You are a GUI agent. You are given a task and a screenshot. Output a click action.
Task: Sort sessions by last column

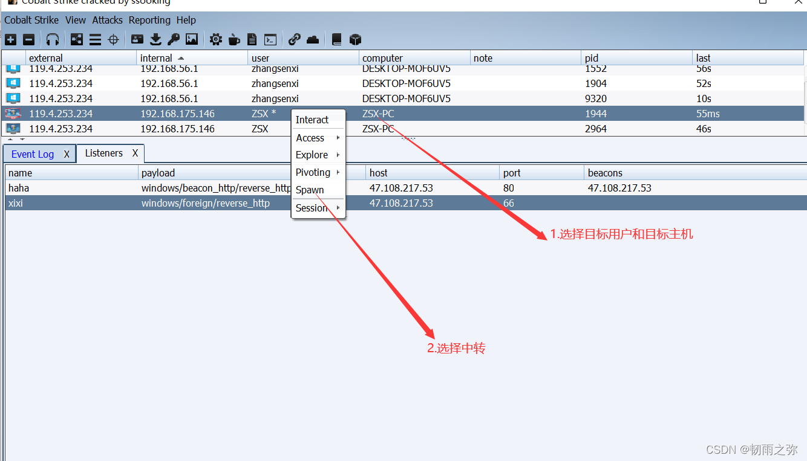pyautogui.click(x=748, y=58)
